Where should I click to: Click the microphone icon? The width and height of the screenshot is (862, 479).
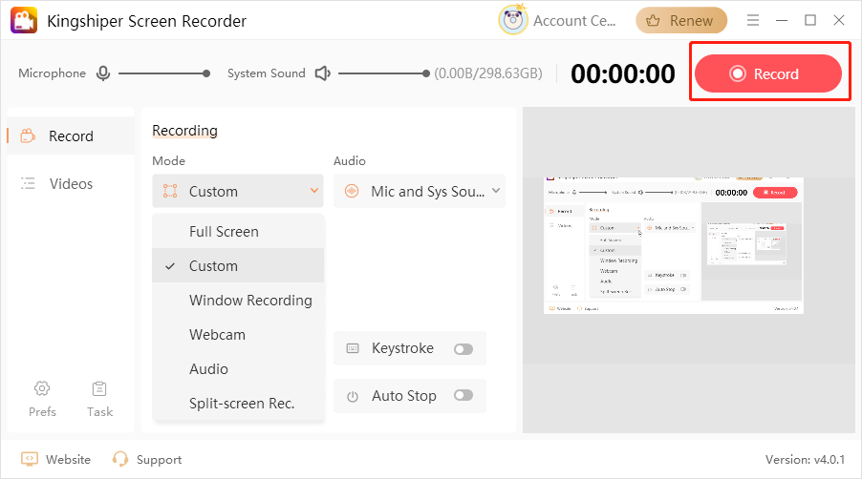click(x=103, y=73)
